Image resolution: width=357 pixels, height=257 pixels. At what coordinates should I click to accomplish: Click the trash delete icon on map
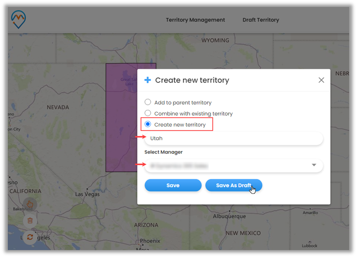[30, 221]
